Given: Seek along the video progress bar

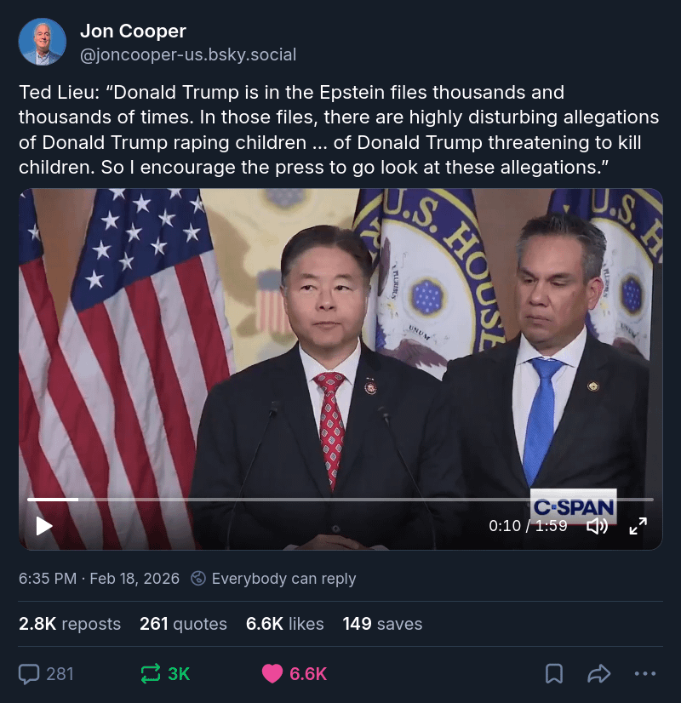Looking at the screenshot, I should [x=340, y=499].
